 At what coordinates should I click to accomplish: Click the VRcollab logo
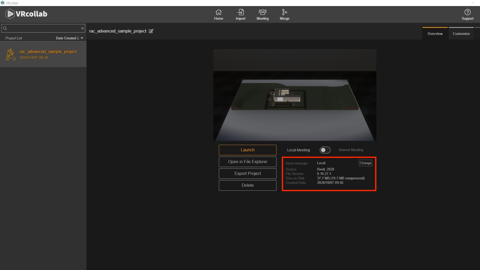[x=26, y=14]
